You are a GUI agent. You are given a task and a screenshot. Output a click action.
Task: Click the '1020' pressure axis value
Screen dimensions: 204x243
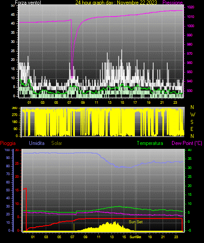[x=190, y=7]
